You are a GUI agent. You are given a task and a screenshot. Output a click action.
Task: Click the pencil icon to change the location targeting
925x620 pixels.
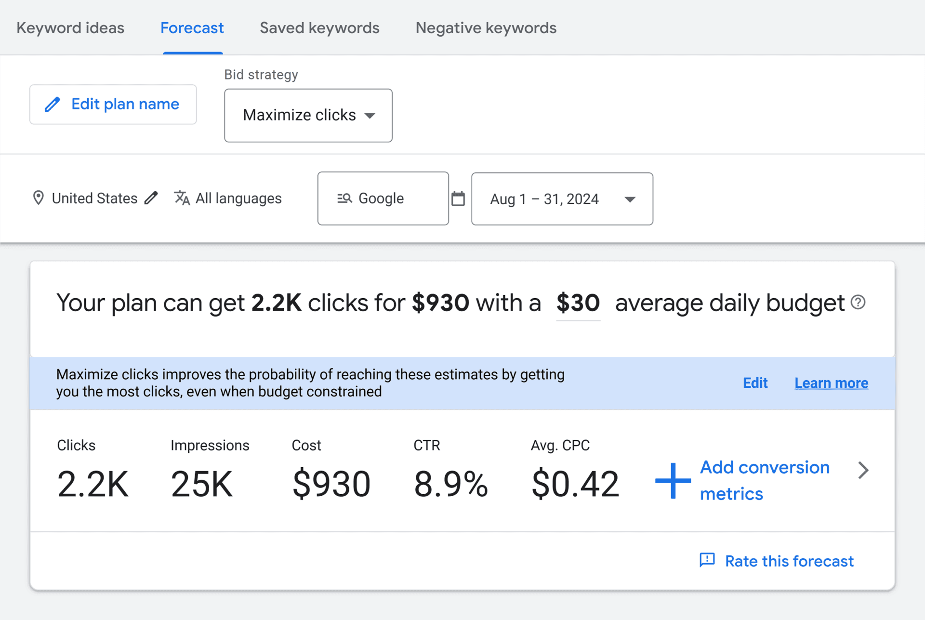[x=152, y=198]
